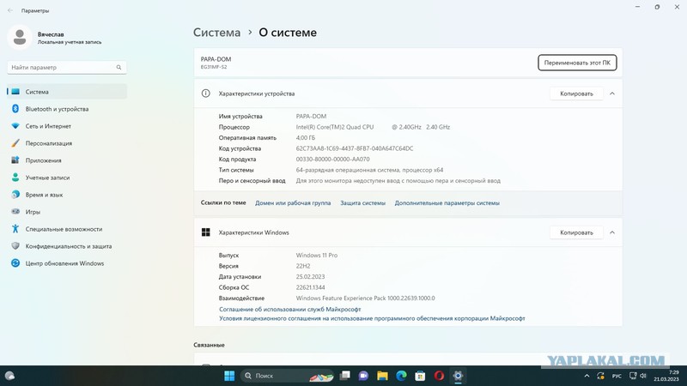Click the Время и язык clock icon
687x386 pixels.
coord(15,195)
